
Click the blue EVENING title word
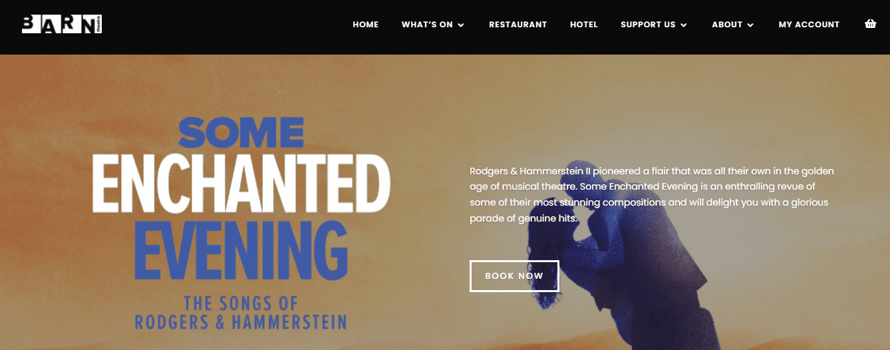[x=241, y=251]
